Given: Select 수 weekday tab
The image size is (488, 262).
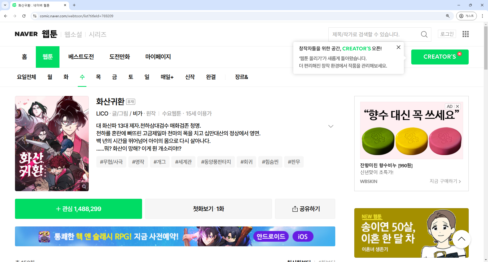Looking at the screenshot, I should [x=82, y=77].
